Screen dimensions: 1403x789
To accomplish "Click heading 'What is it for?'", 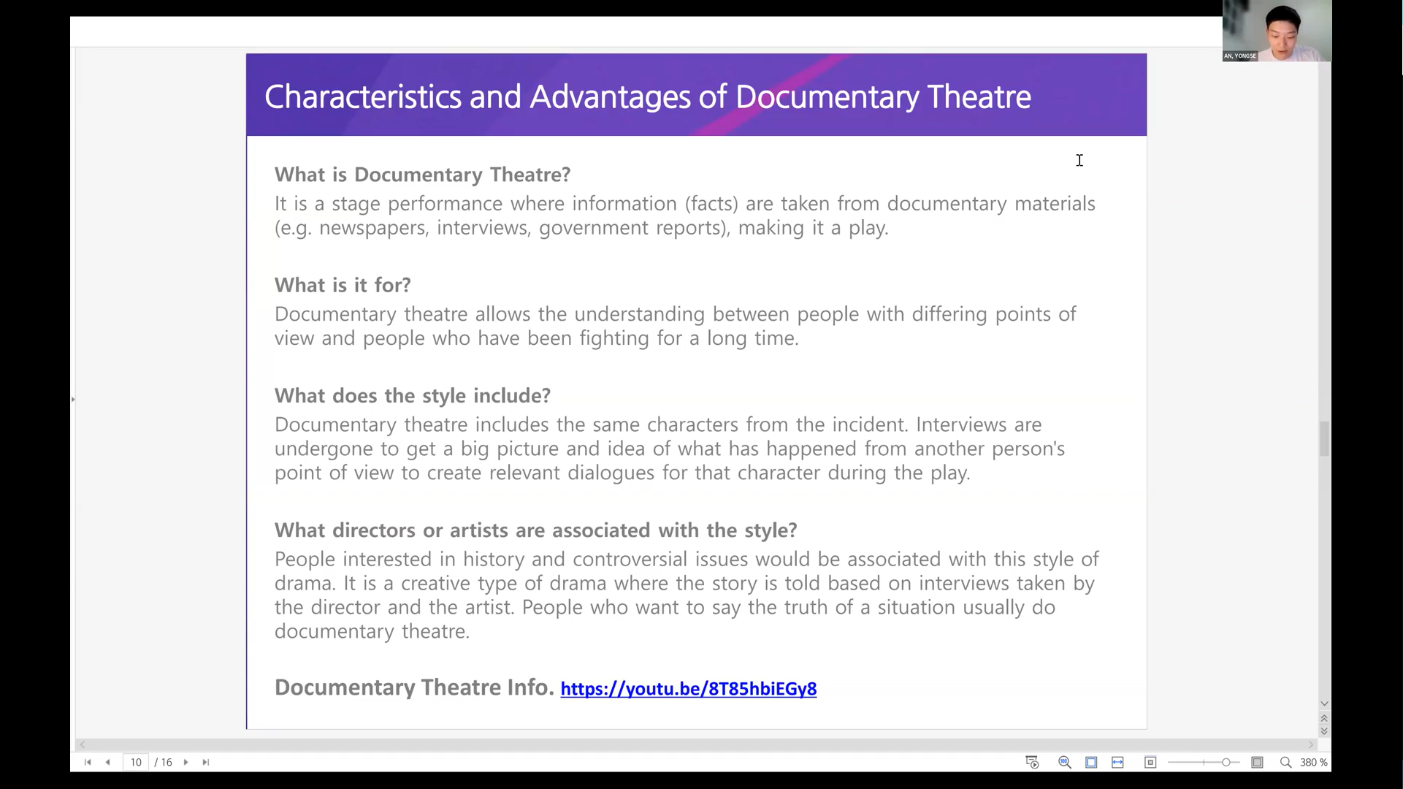I will click(343, 285).
